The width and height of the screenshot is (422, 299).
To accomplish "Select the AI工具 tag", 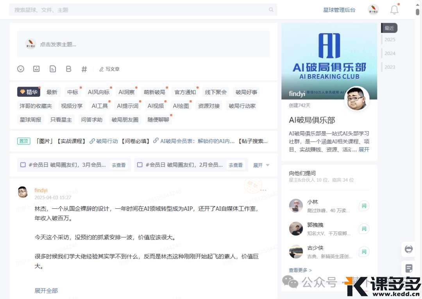I will pyautogui.click(x=100, y=106).
